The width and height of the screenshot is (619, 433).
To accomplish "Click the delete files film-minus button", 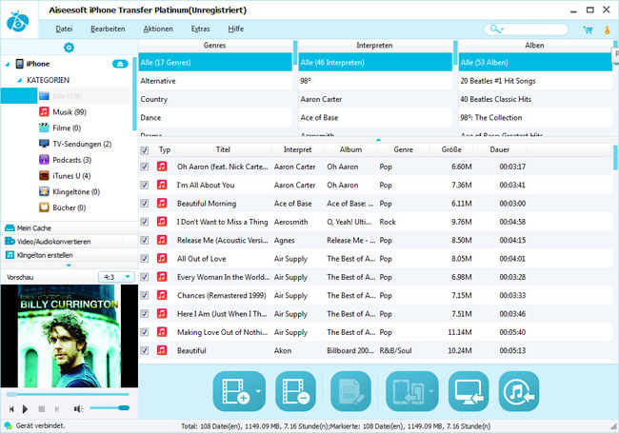I will tap(295, 391).
